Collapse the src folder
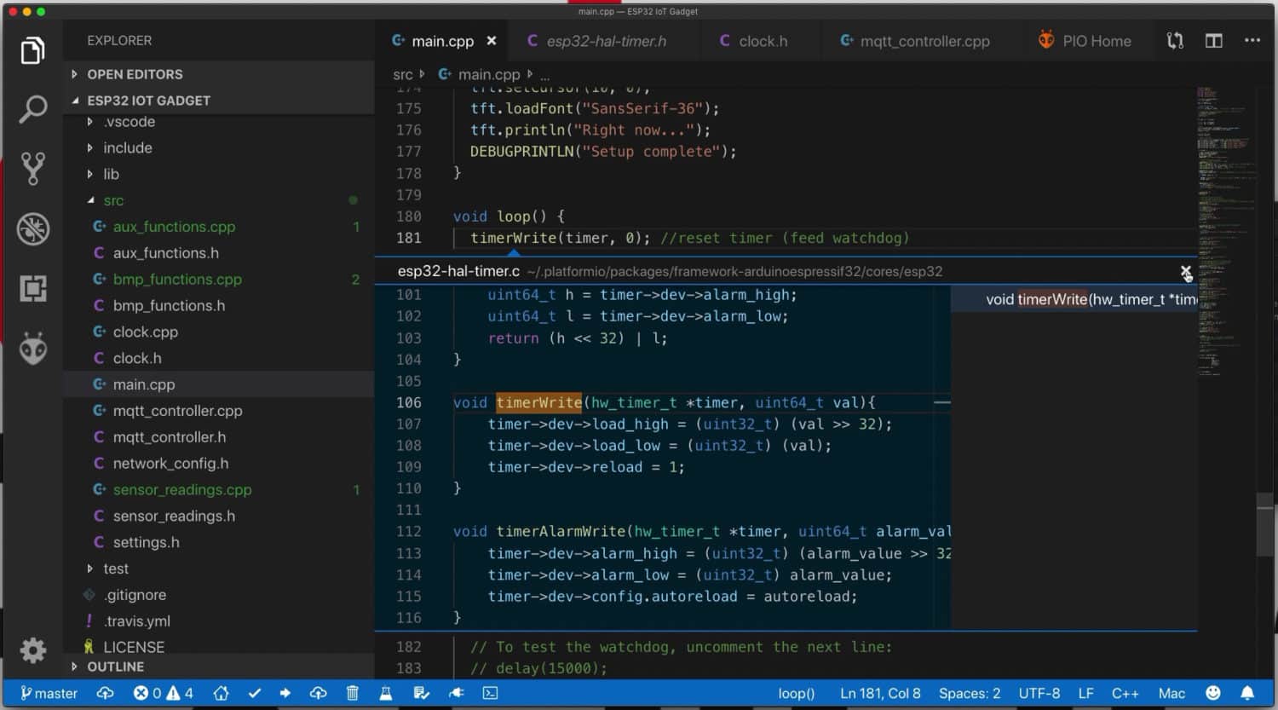This screenshot has height=710, width=1278. coord(113,201)
